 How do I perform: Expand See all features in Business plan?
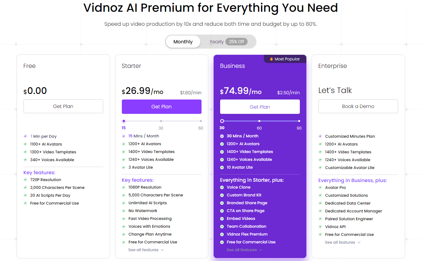244,250
